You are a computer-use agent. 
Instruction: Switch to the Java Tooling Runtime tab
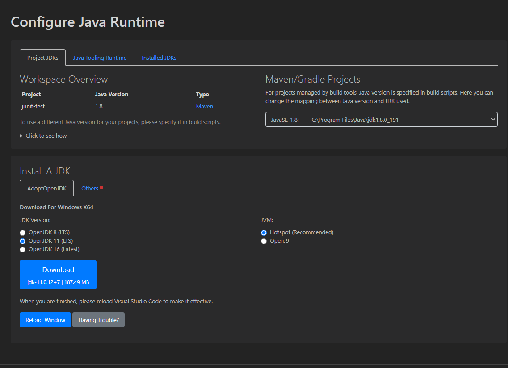pyautogui.click(x=99, y=58)
